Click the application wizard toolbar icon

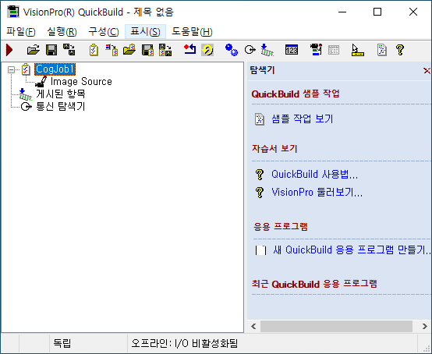pyautogui.click(x=316, y=50)
